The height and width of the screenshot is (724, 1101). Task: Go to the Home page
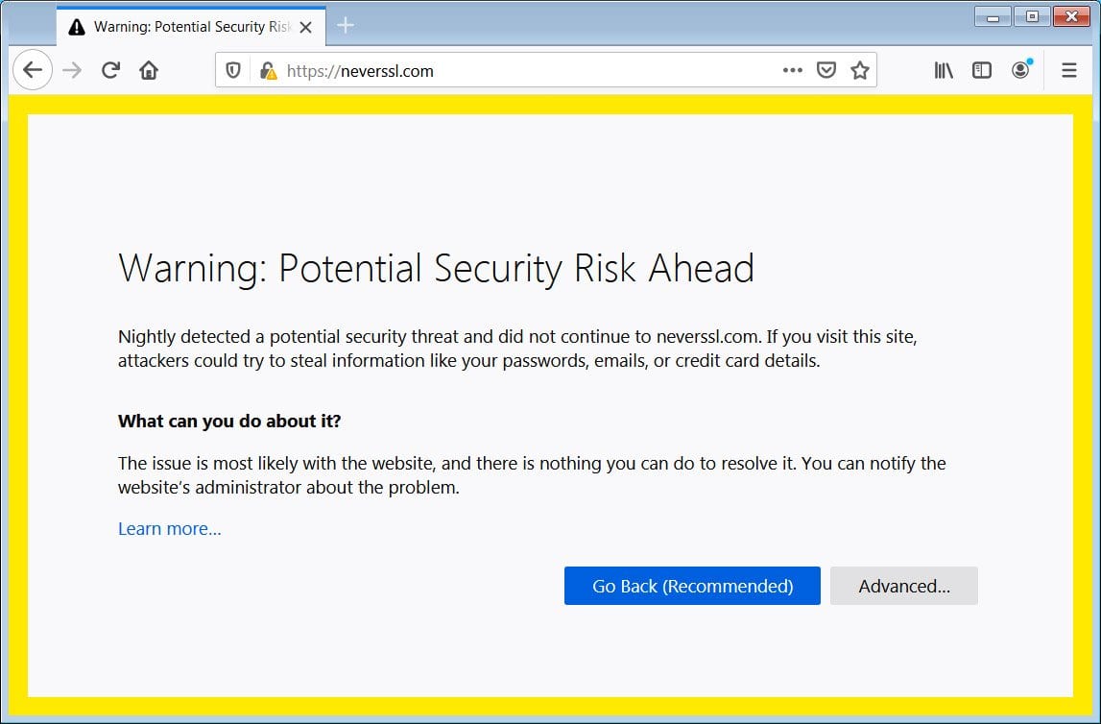point(149,70)
